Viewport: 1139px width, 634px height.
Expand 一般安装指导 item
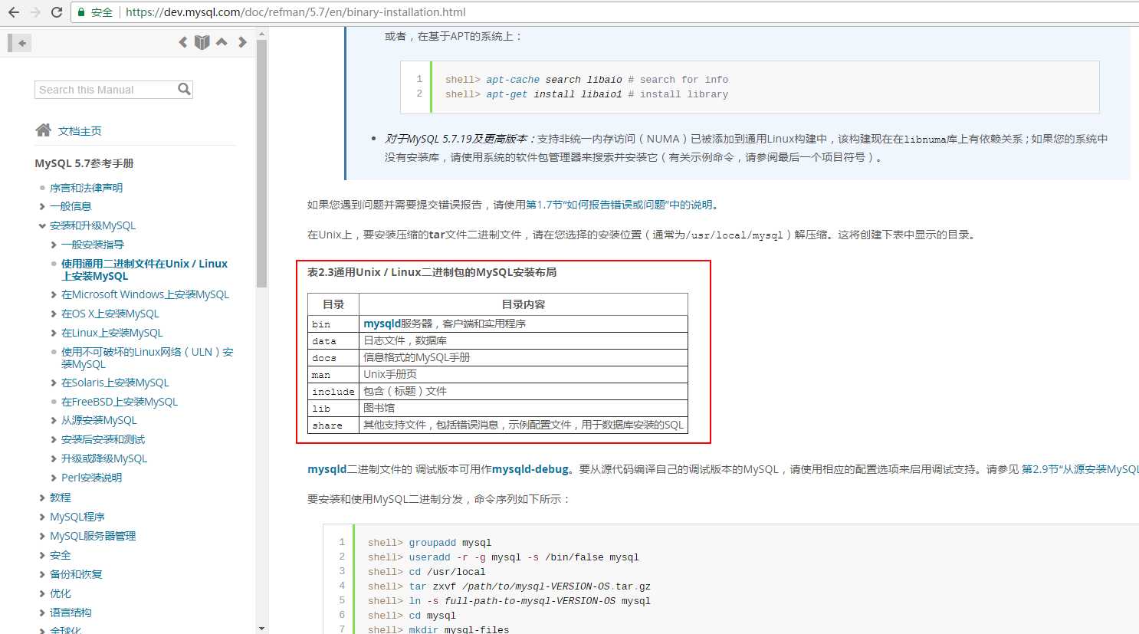(x=54, y=245)
